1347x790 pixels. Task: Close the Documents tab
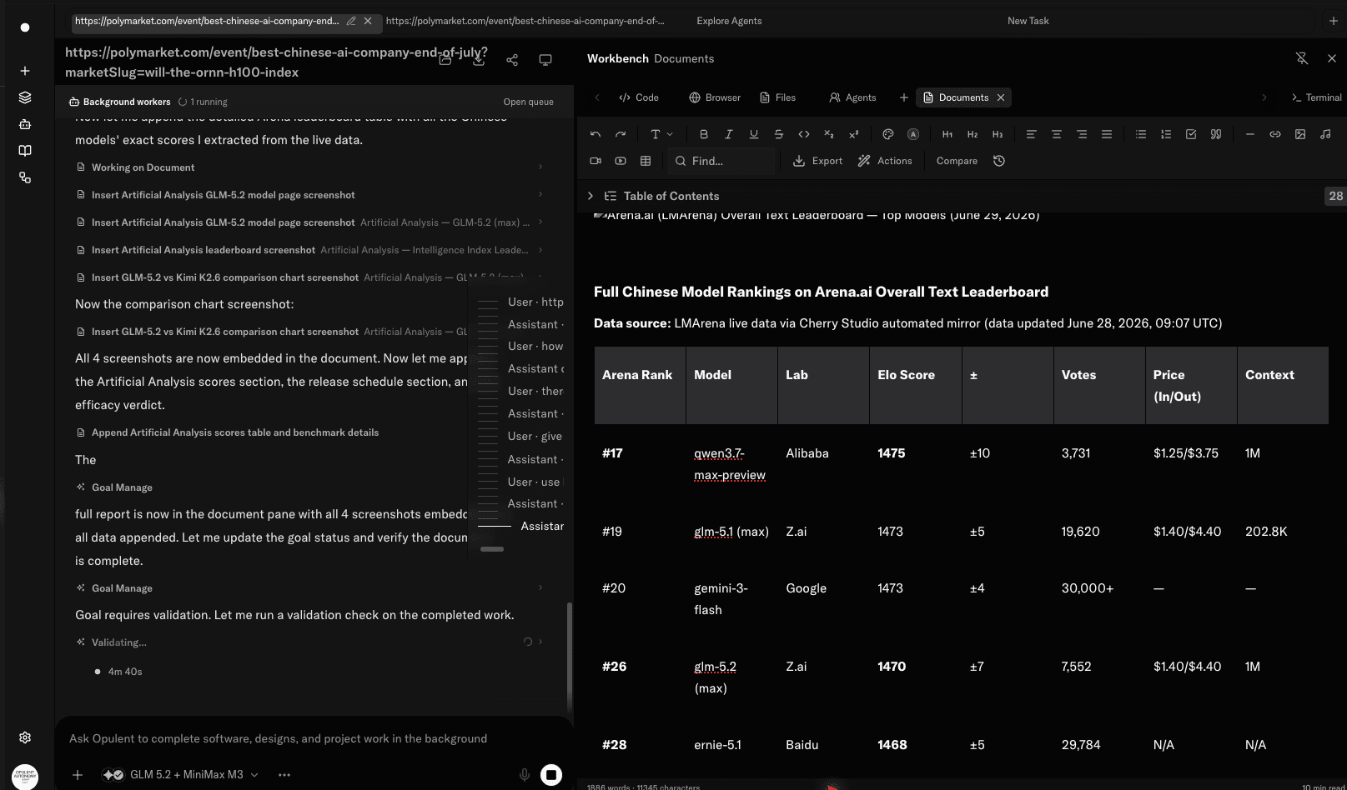[x=1001, y=97]
